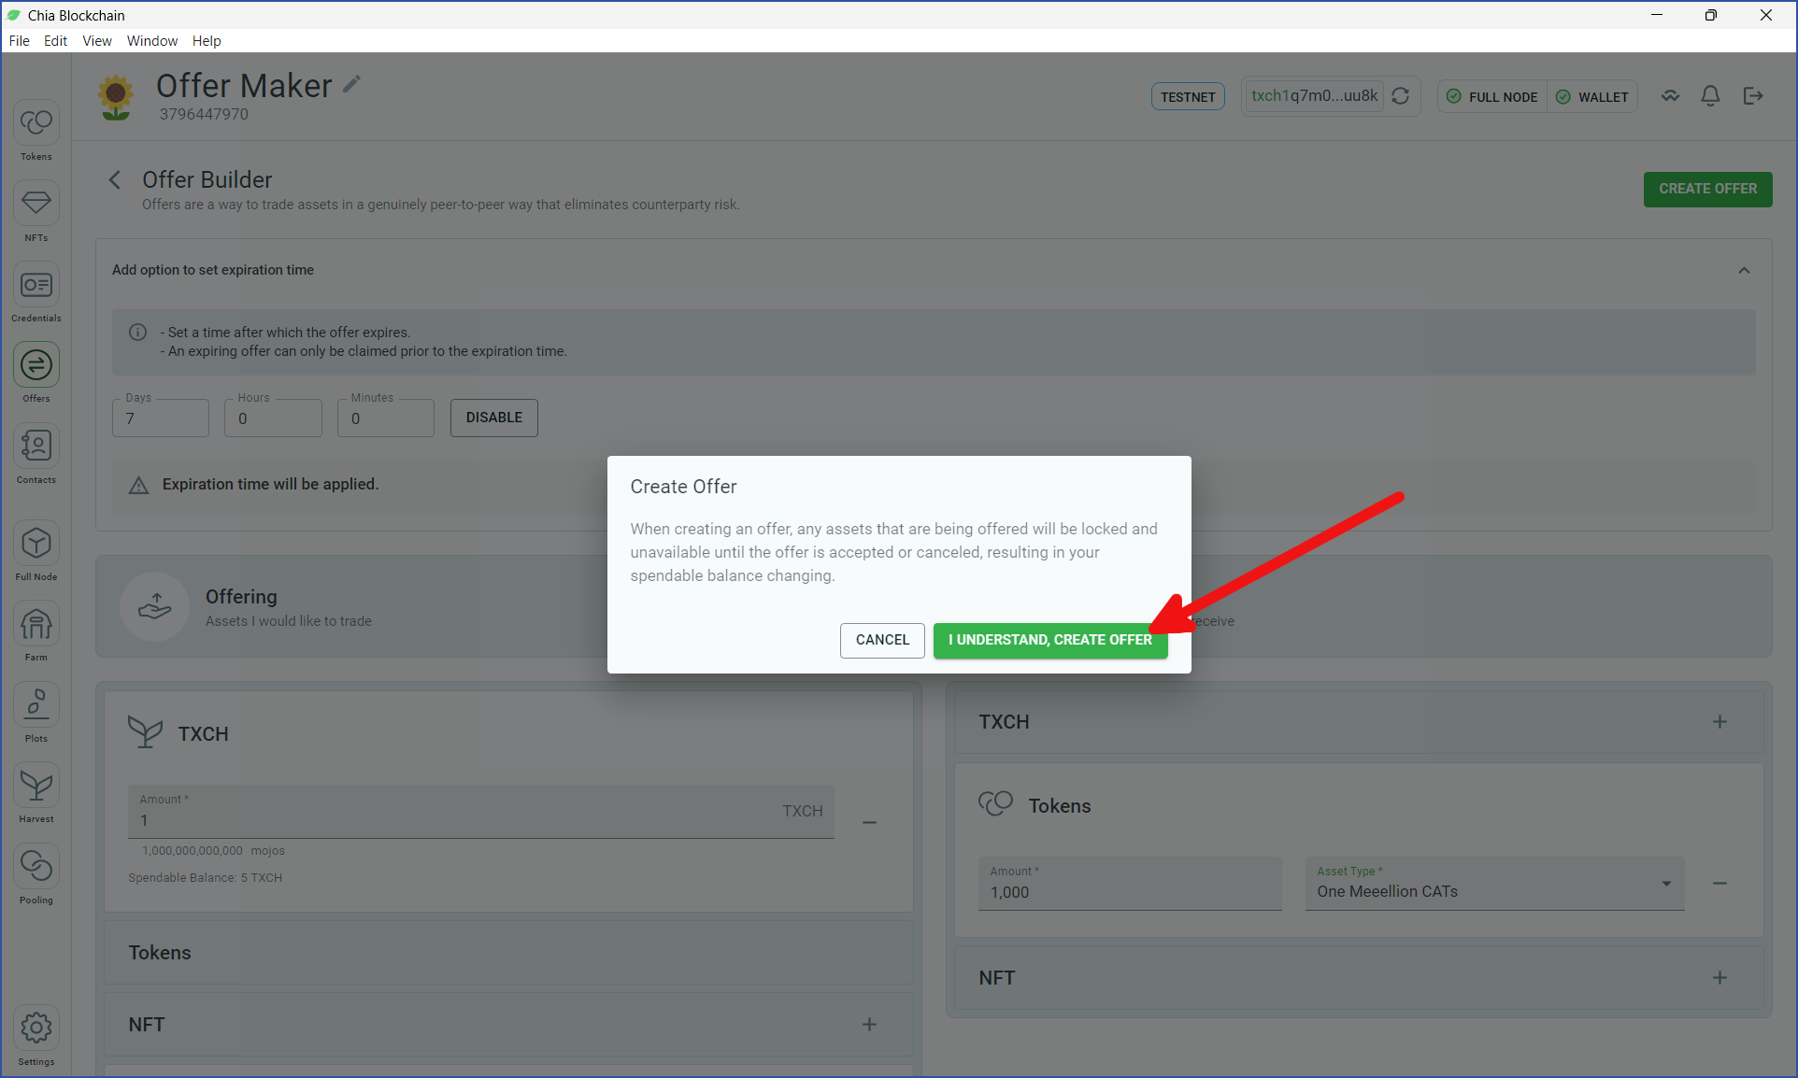Refresh the wallet address txch1q7m0...uu8k
Viewport: 1798px width, 1078px height.
coord(1400,96)
